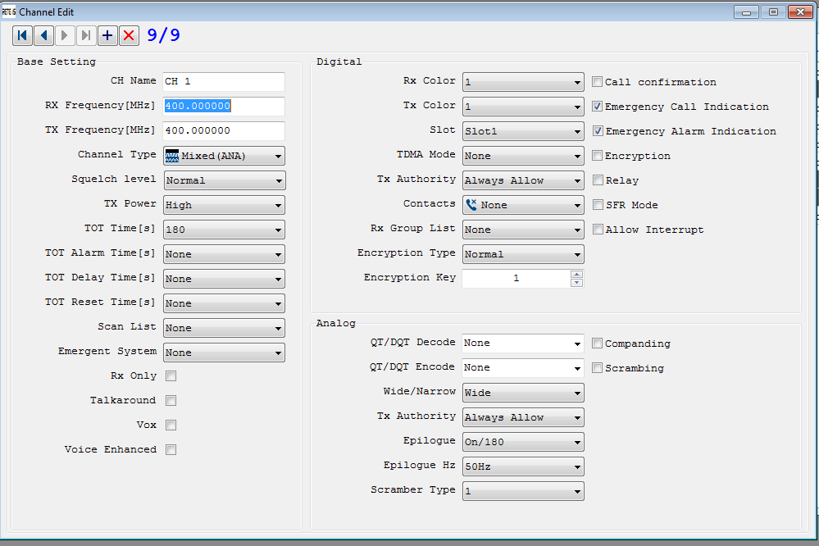The image size is (819, 546).
Task: Go to the first channel record
Action: click(23, 35)
